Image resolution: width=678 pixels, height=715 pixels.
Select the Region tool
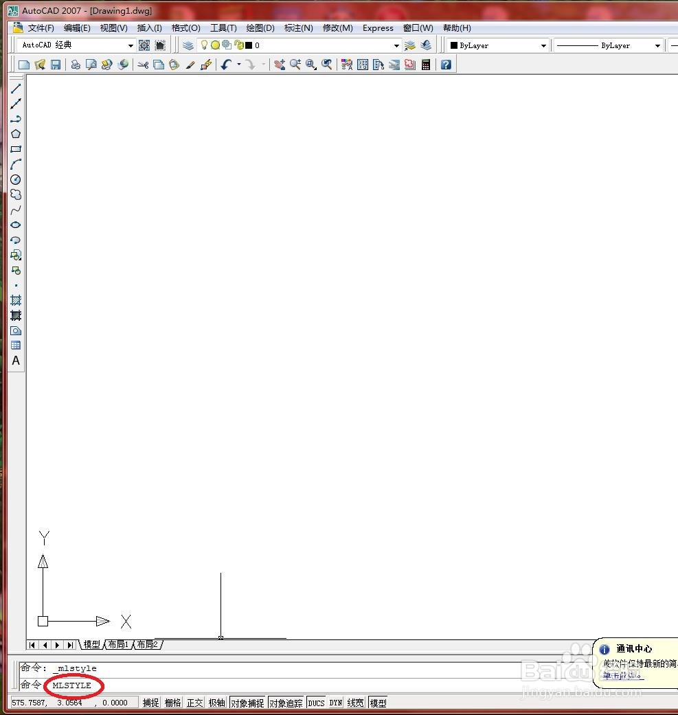[x=16, y=330]
